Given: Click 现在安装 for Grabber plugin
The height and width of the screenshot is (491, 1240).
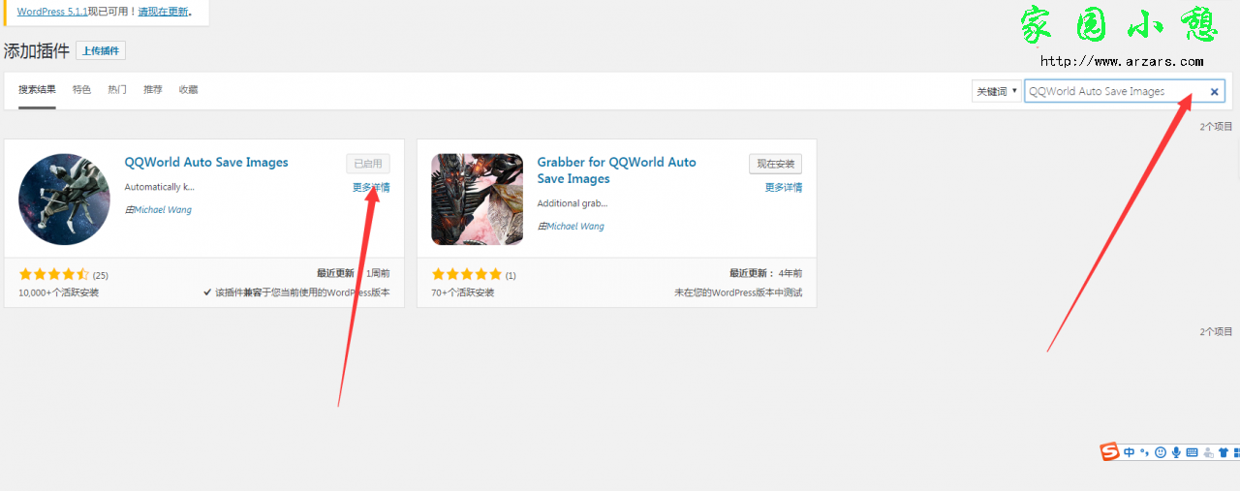Looking at the screenshot, I should tap(775, 164).
